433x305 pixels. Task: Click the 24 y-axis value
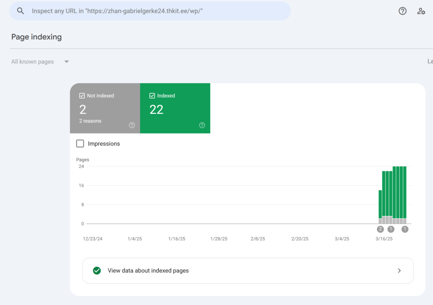[81, 166]
